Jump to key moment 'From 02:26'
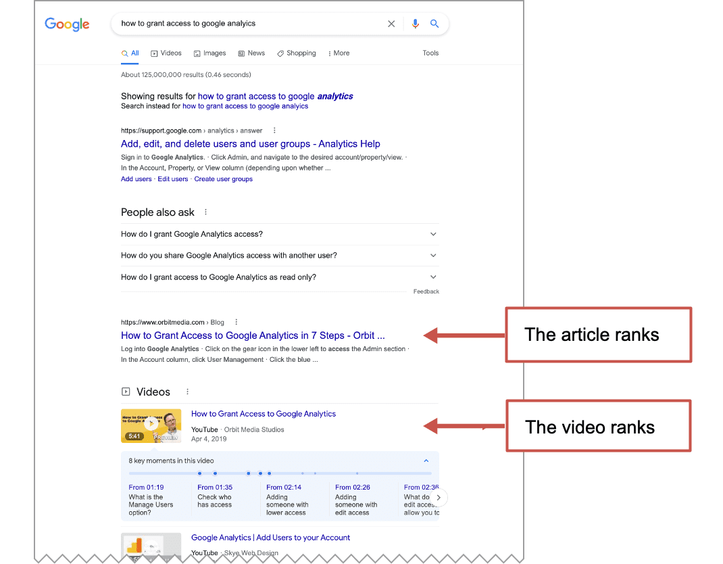The height and width of the screenshot is (564, 723). [x=353, y=488]
